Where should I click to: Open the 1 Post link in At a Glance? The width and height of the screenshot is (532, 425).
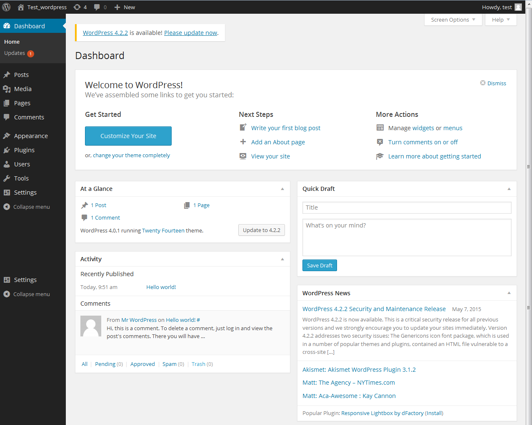click(x=98, y=205)
